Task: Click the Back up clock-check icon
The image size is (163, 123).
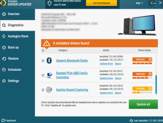Action: click(x=4, y=47)
